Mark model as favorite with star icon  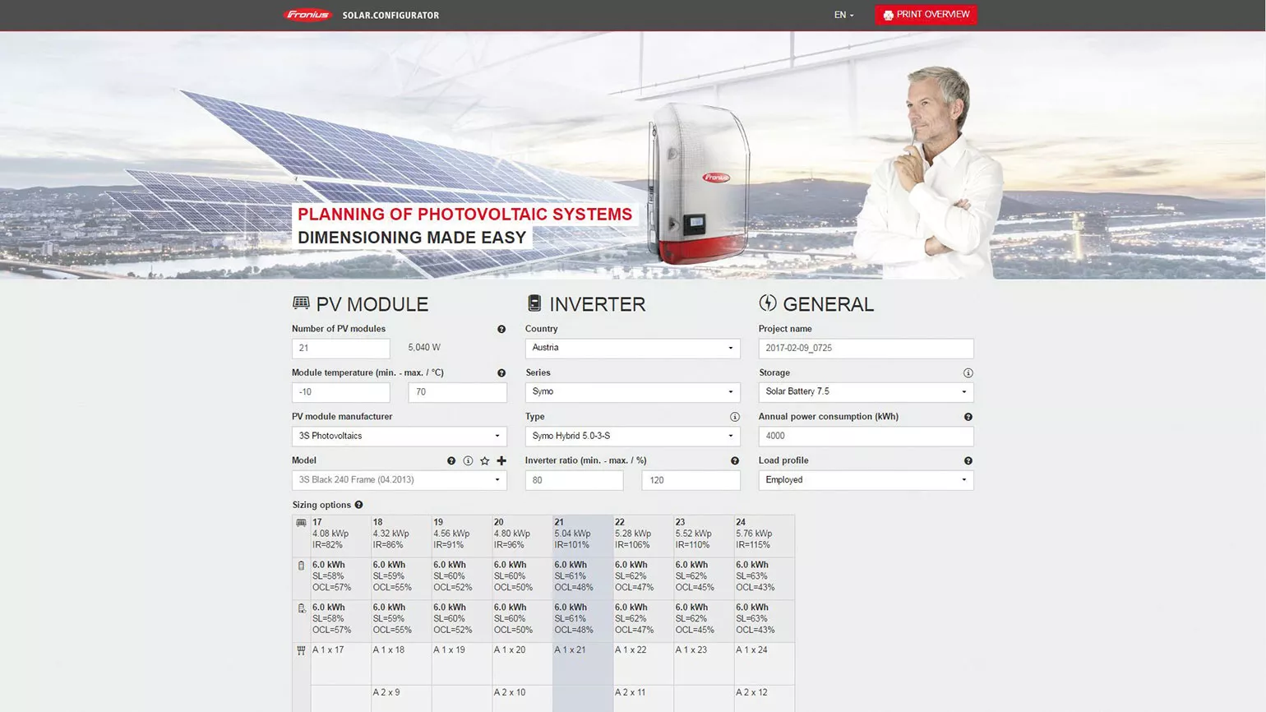[x=485, y=460]
